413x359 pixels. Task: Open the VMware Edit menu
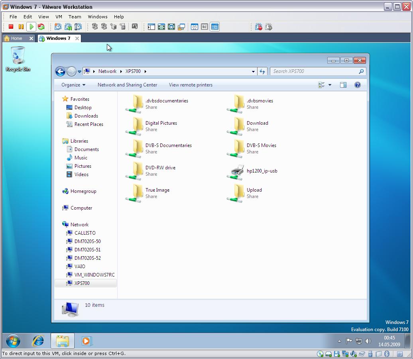pos(28,17)
